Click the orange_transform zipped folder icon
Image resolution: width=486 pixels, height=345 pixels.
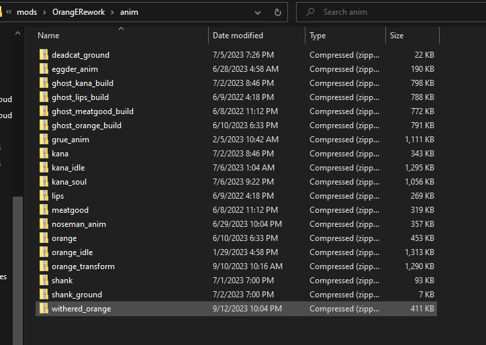point(44,266)
